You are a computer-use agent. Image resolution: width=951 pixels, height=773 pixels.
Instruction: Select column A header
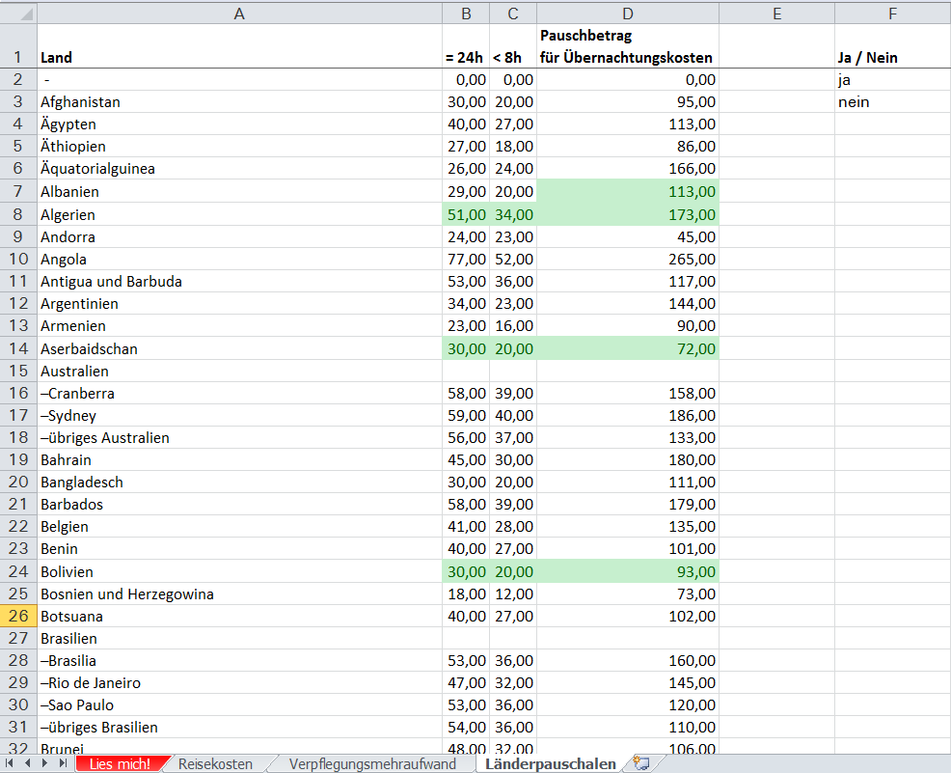click(239, 13)
